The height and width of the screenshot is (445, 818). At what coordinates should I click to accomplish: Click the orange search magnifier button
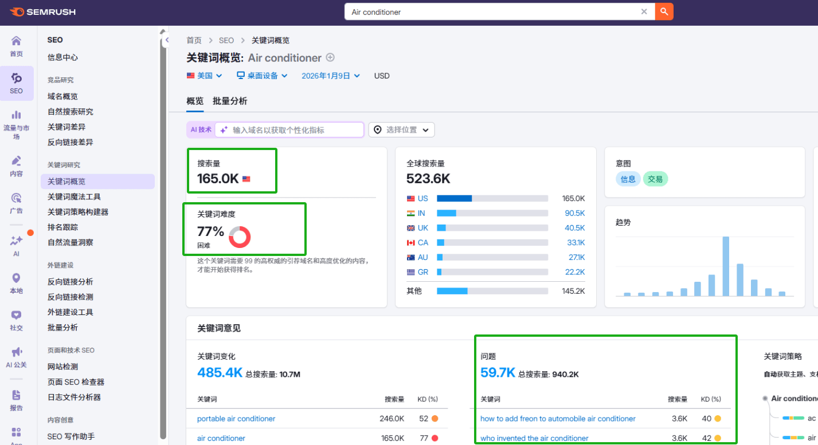(x=664, y=12)
